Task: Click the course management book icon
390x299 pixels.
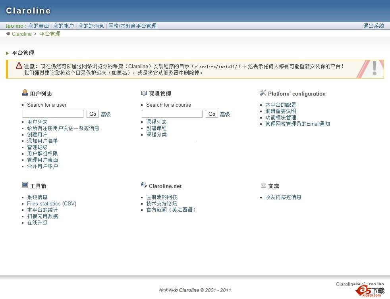Action: tap(144, 93)
